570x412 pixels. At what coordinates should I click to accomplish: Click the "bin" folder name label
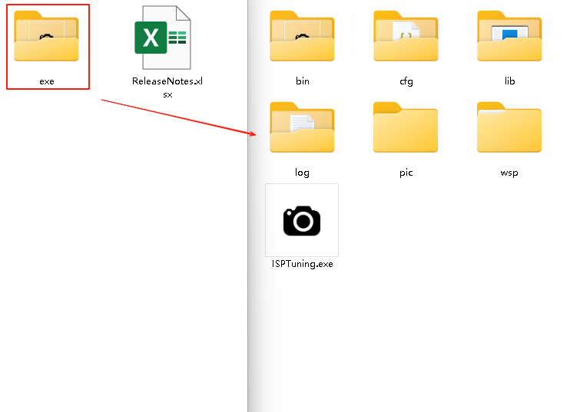[303, 81]
